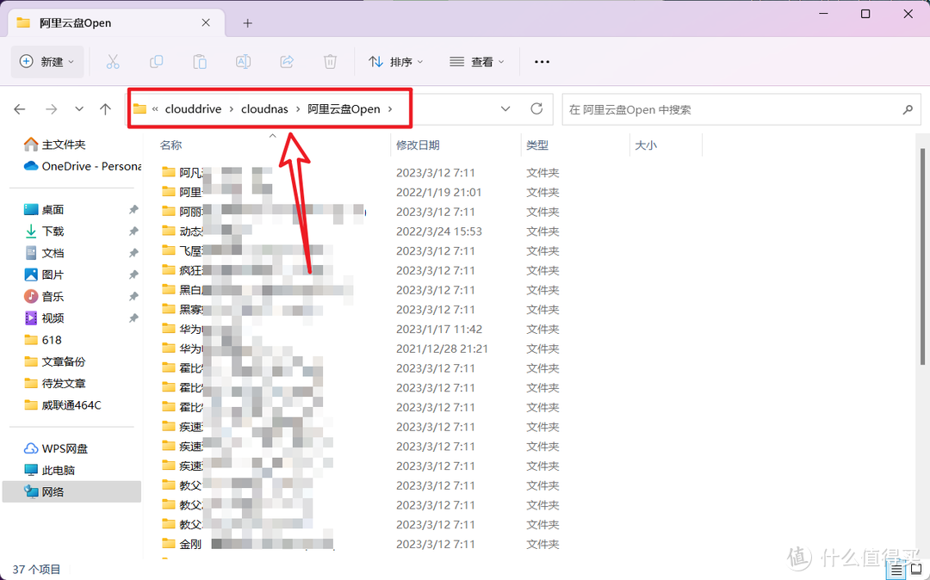Image resolution: width=930 pixels, height=580 pixels.
Task: Open the 新建 create-new menu
Action: pyautogui.click(x=46, y=61)
